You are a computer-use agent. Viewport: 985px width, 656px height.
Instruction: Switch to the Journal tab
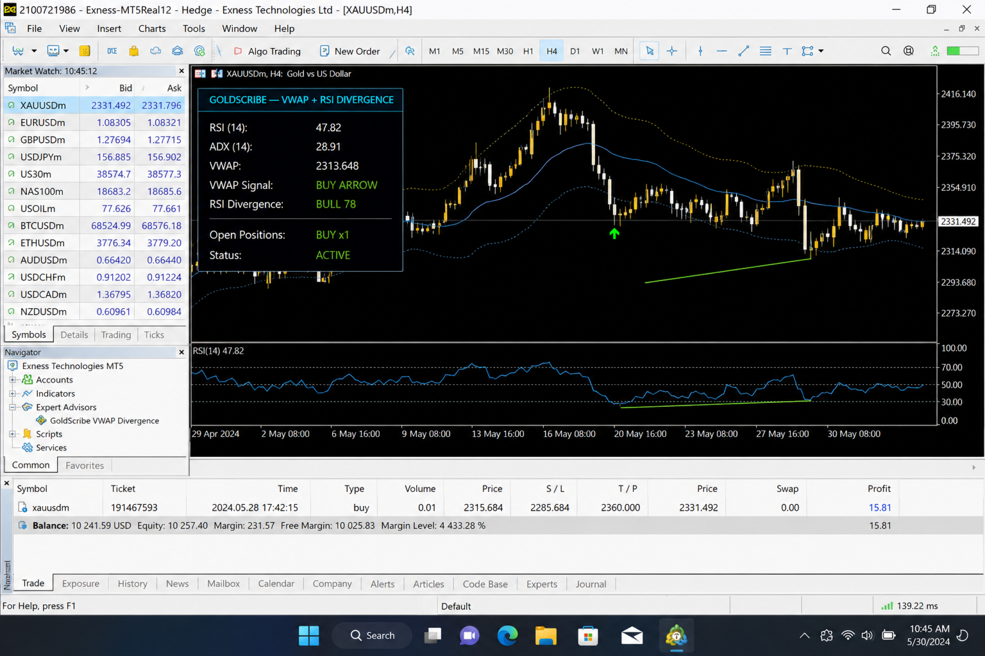(591, 584)
